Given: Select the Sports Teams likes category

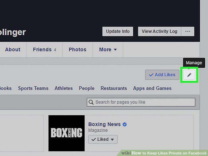Looking at the screenshot, I should (x=33, y=88).
